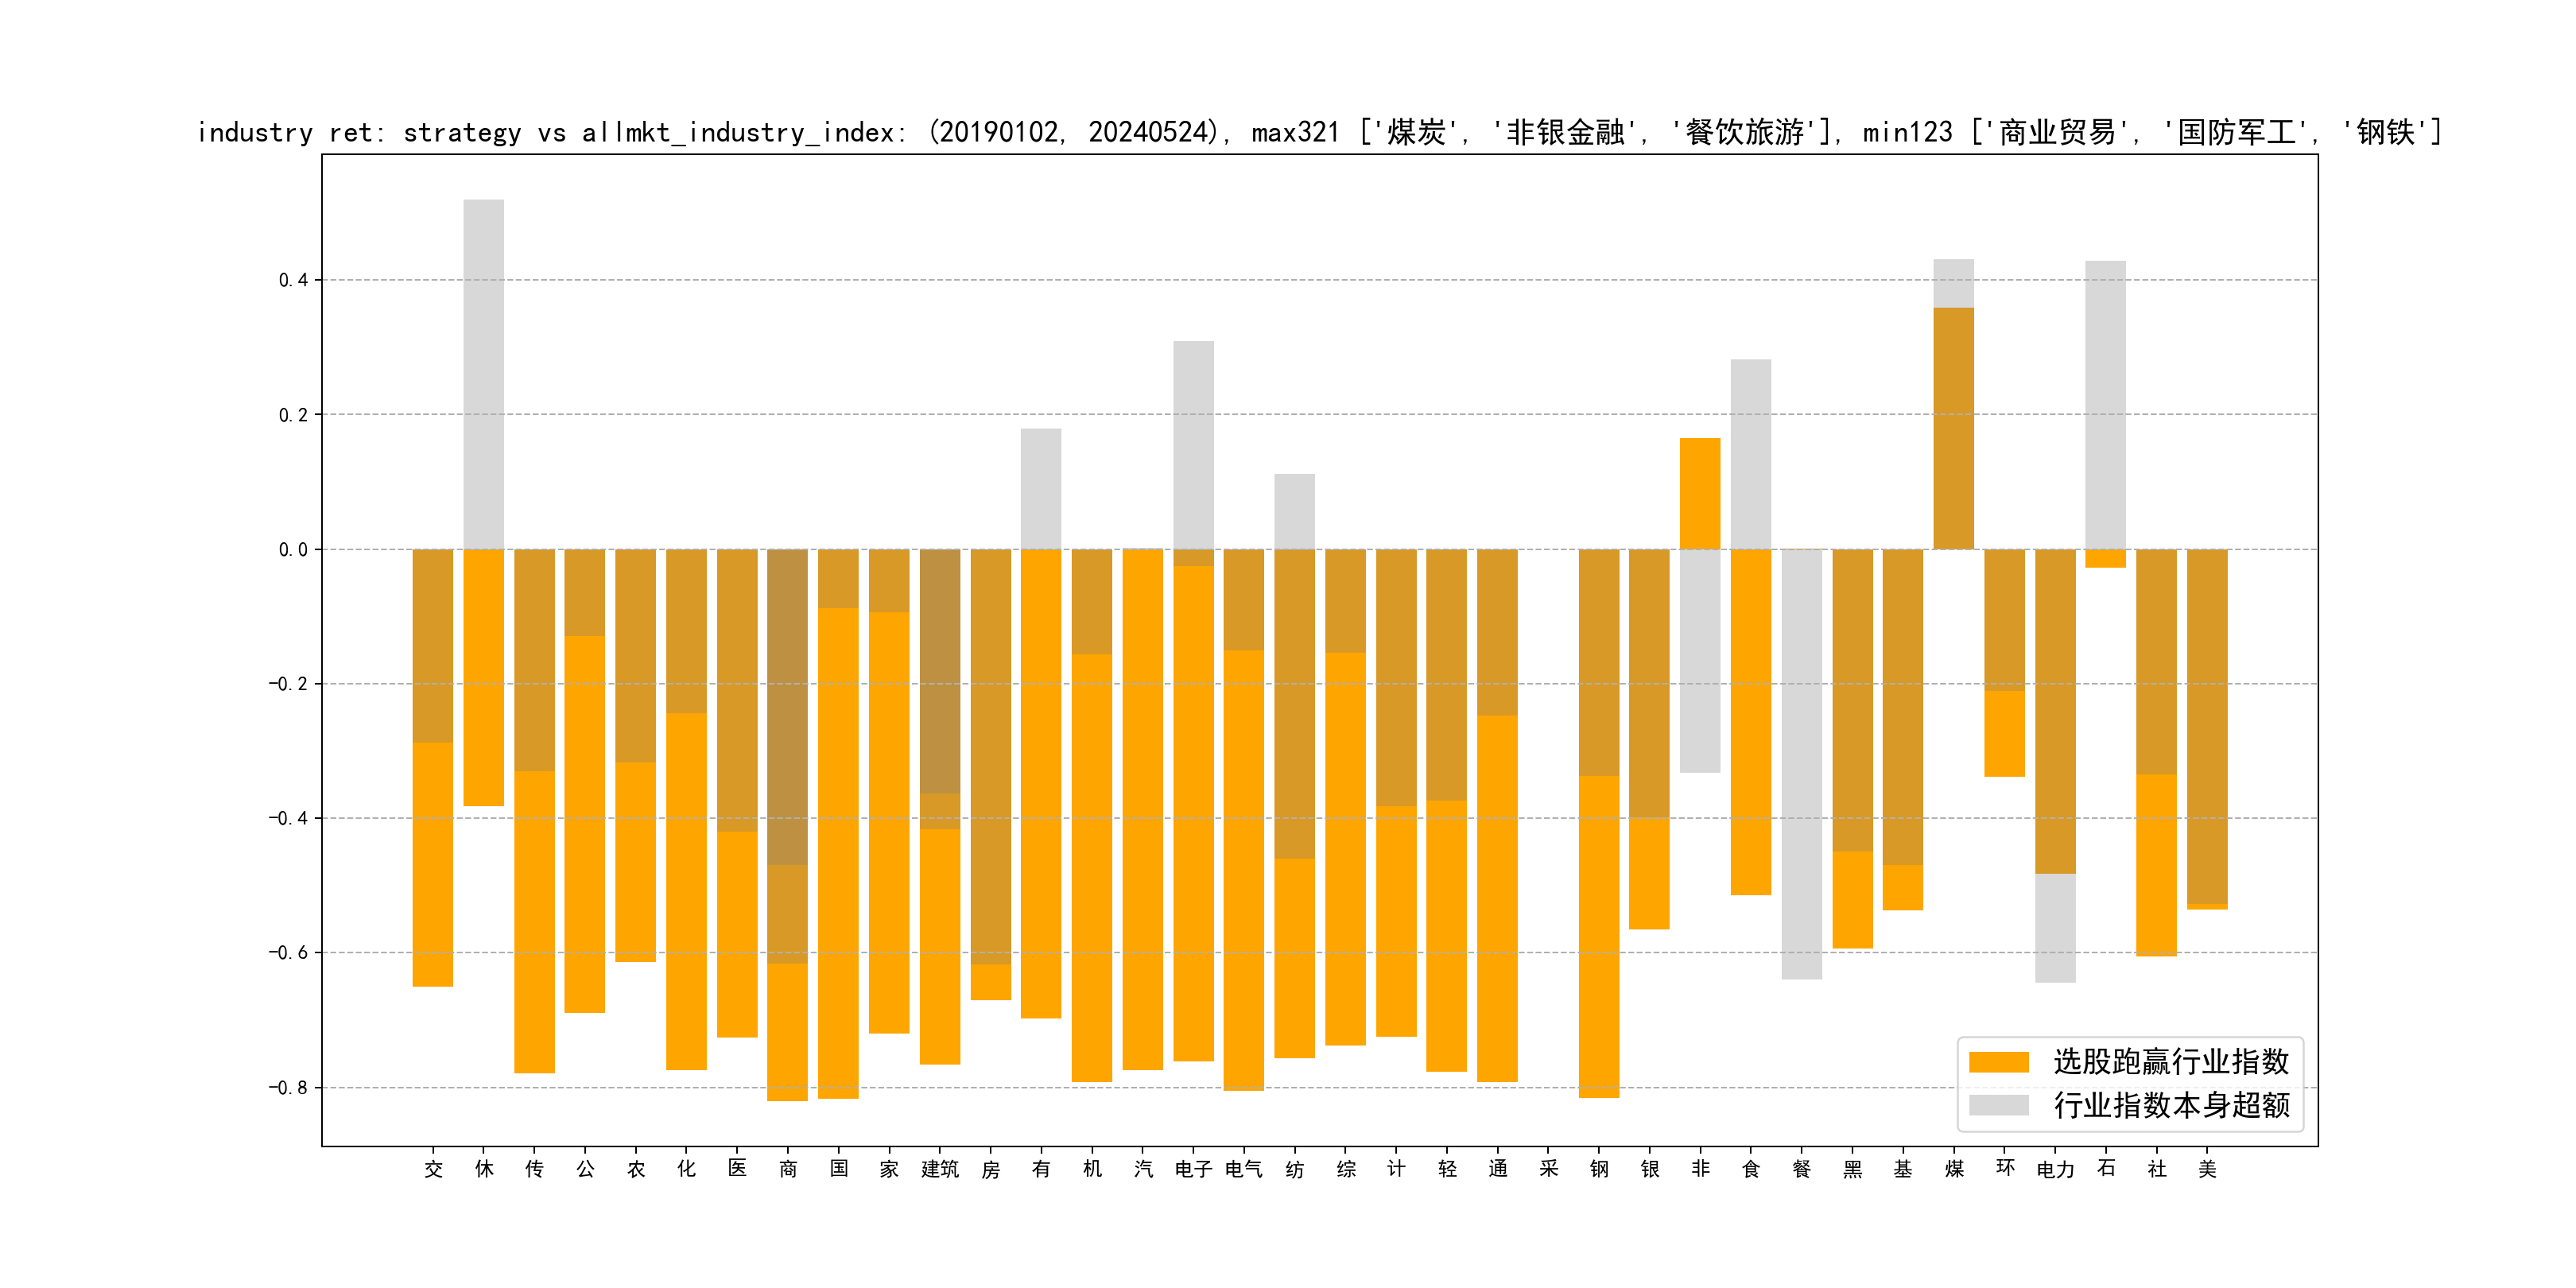Click the y-axis tick label -0.8
This screenshot has width=2576, height=1288.
(288, 1087)
